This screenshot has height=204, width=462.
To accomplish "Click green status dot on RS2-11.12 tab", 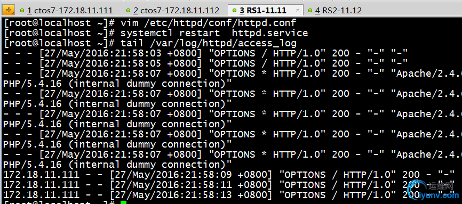I will [310, 11].
